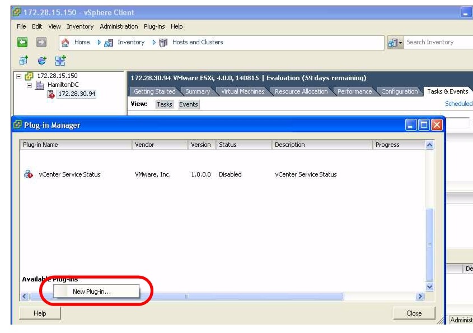Open the search type dropdown
The height and width of the screenshot is (333, 473).
pyautogui.click(x=395, y=43)
